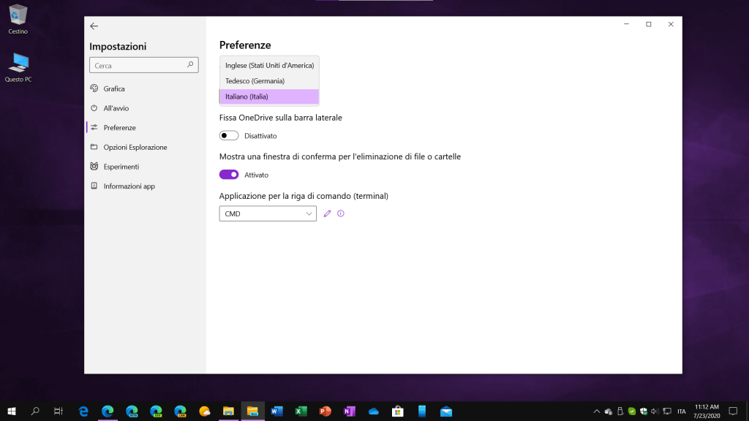Open Cestino on the desktop
Screen dimensions: 749x421
(x=18, y=19)
